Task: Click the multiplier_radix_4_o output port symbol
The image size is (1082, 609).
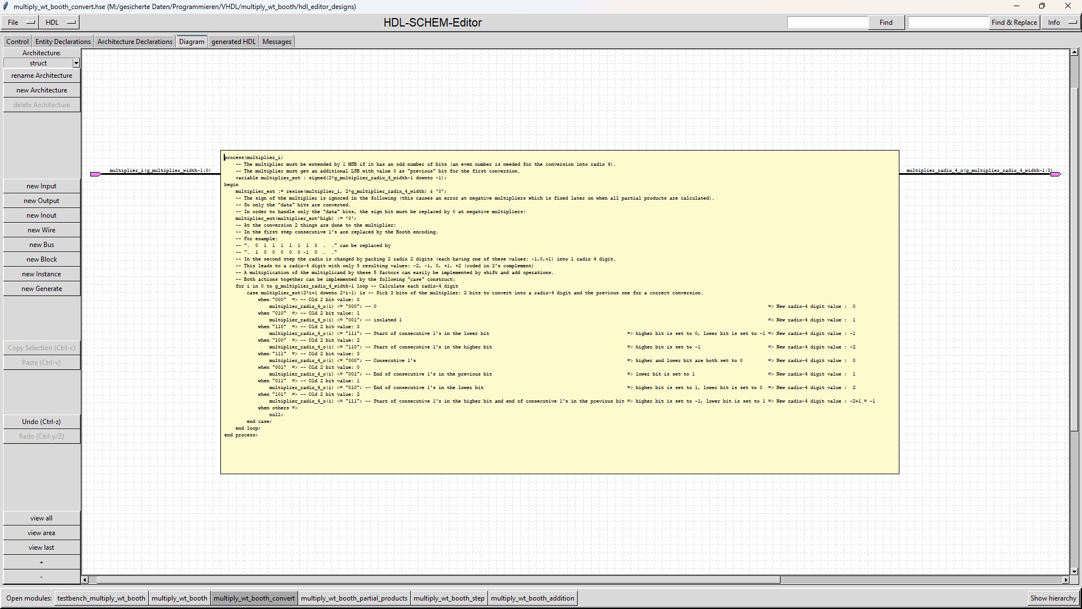Action: pyautogui.click(x=1055, y=174)
